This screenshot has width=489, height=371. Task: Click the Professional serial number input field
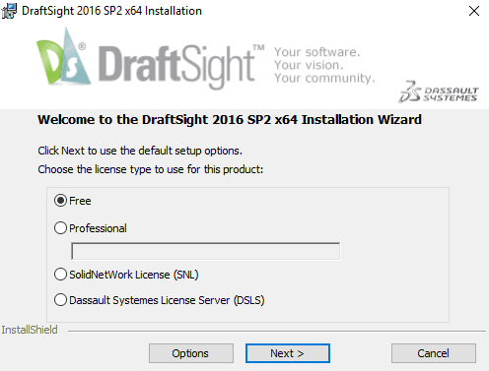tap(206, 251)
